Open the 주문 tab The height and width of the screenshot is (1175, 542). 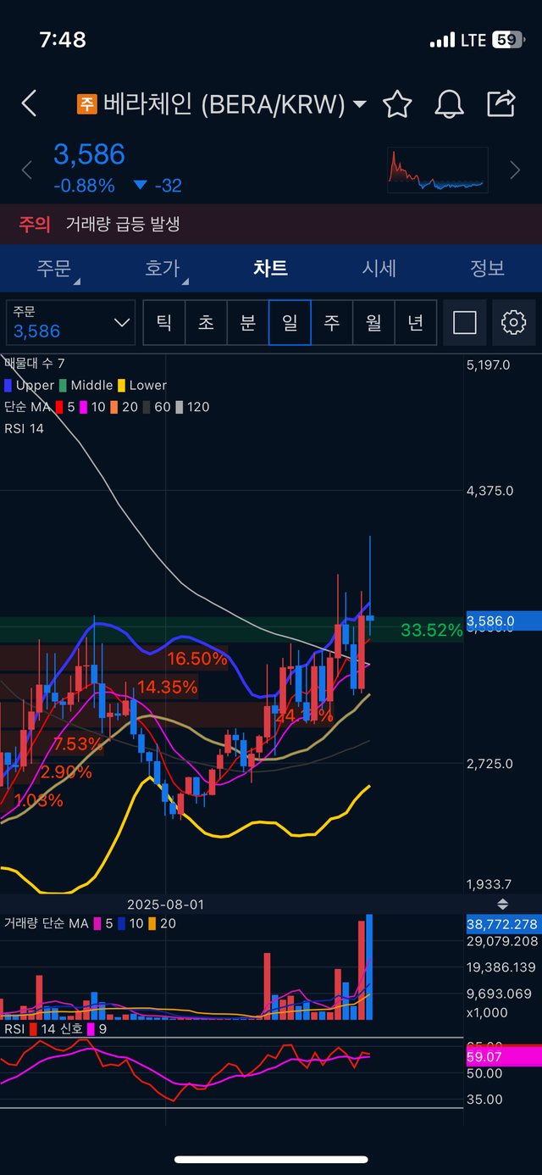pos(54,269)
